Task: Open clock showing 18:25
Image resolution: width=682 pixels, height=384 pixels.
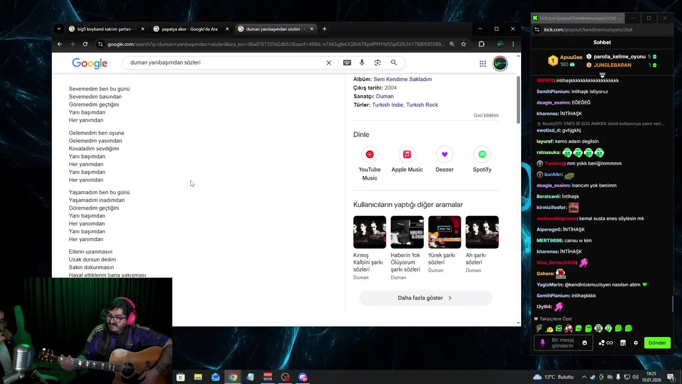Action: (x=651, y=377)
